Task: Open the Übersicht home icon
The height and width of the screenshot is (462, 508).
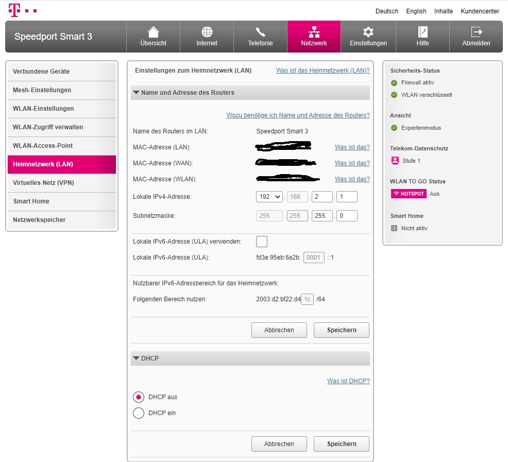Action: pos(153,32)
